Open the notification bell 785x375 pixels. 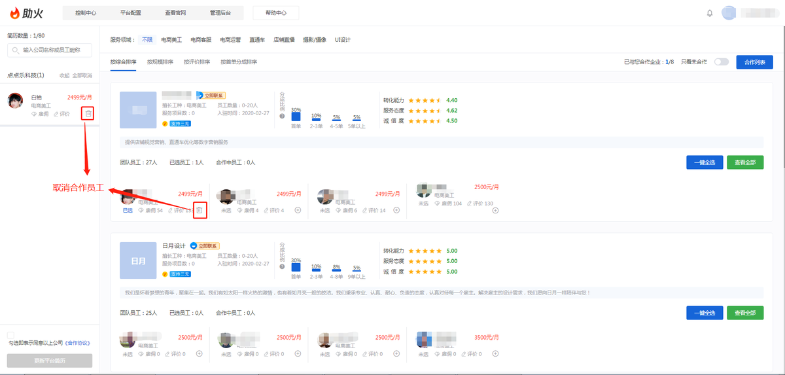coord(710,13)
